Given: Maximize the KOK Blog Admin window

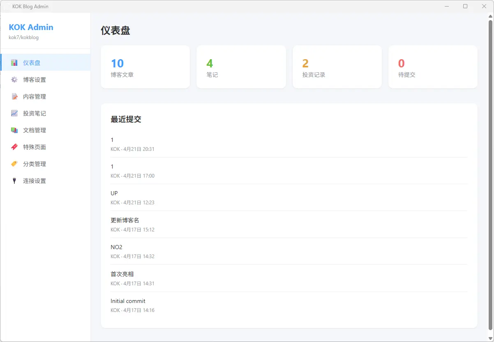Looking at the screenshot, I should click(465, 6).
